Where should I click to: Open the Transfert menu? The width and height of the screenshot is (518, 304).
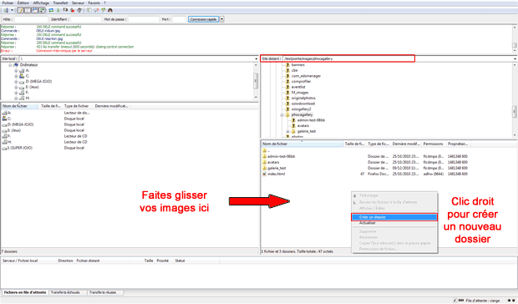point(60,3)
